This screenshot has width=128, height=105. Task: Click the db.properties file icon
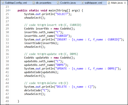tap(34, 3)
